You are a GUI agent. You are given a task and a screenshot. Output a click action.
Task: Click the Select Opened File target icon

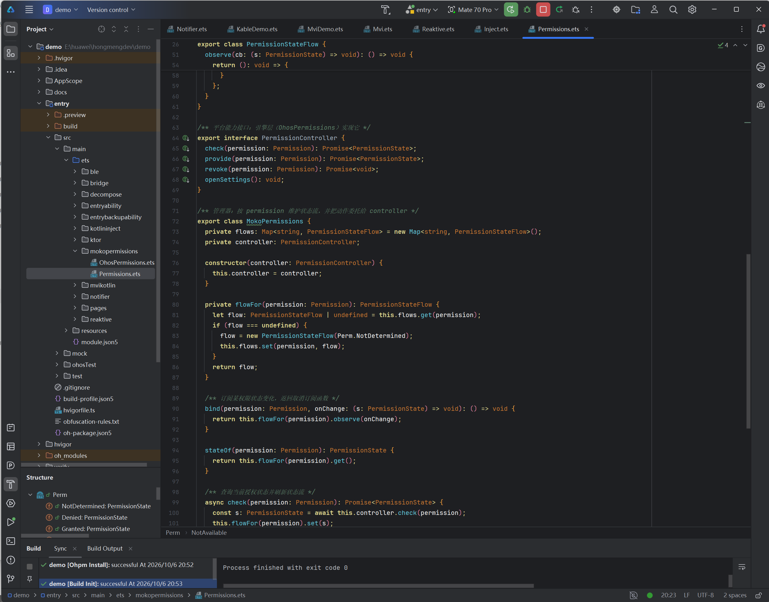pos(102,29)
